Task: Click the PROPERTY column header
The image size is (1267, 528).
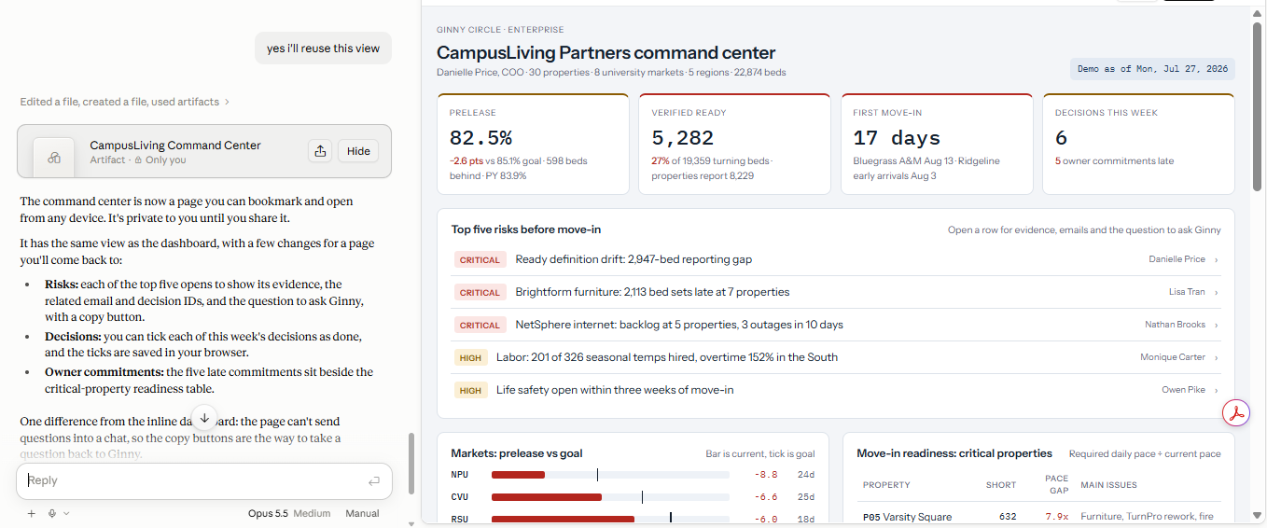Action: 886,485
